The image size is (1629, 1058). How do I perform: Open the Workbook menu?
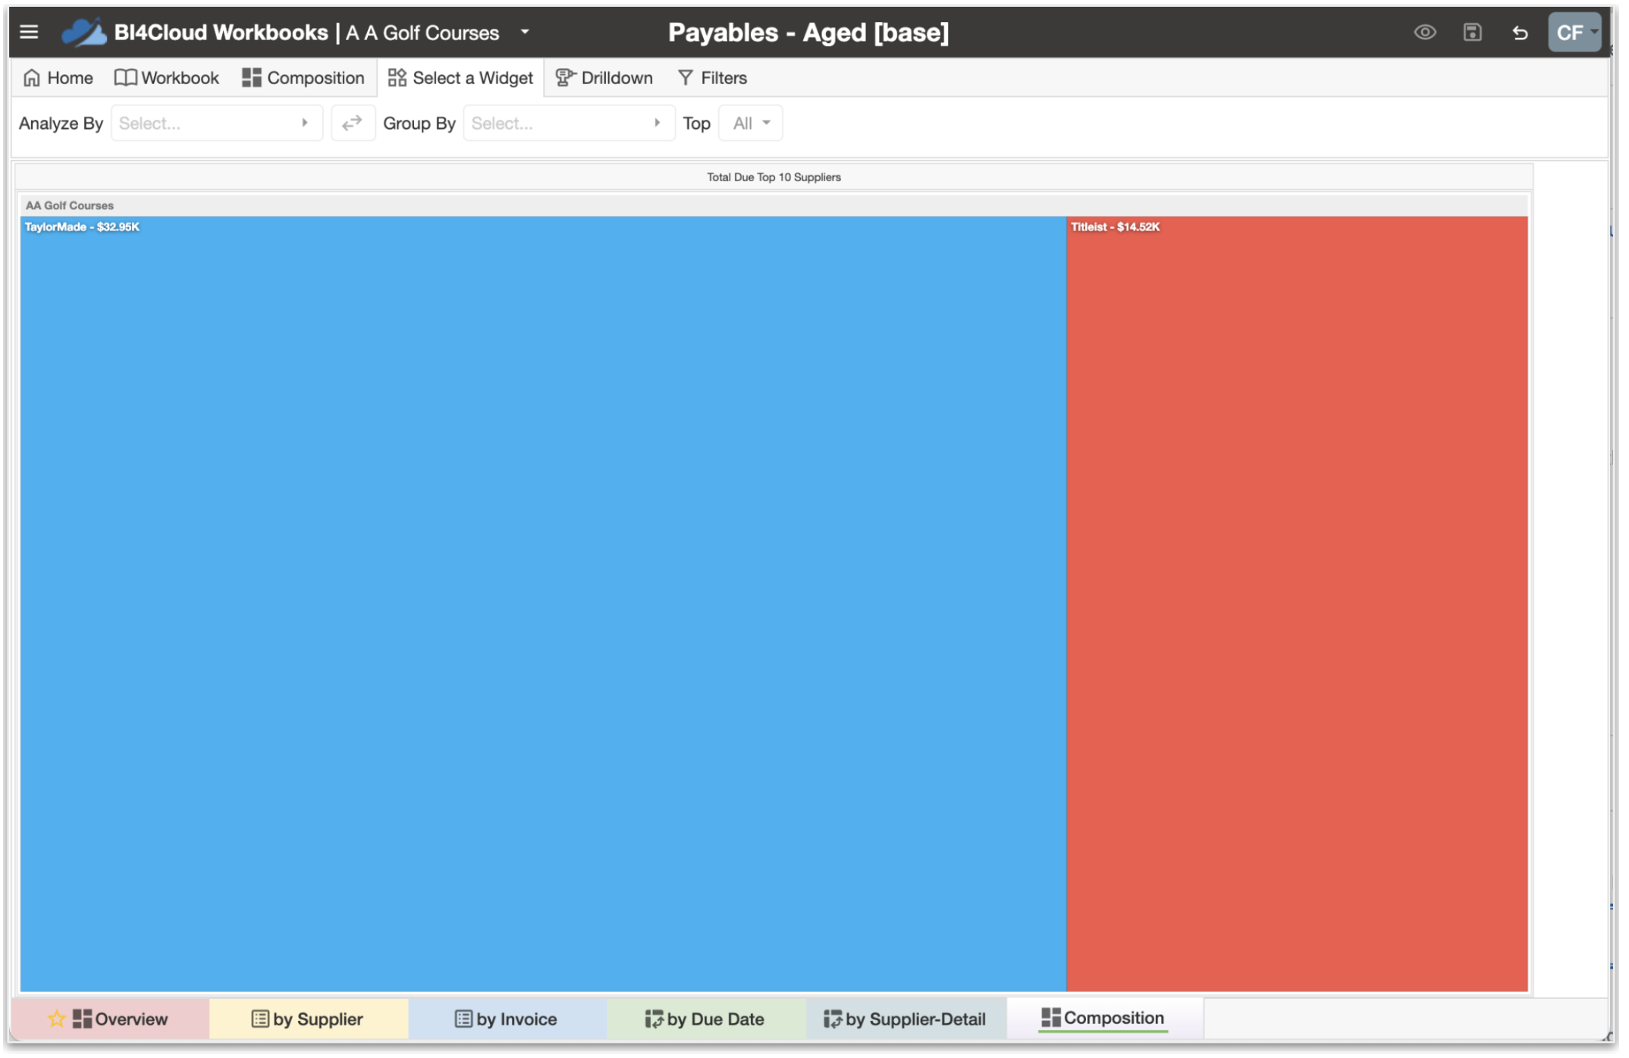(166, 77)
